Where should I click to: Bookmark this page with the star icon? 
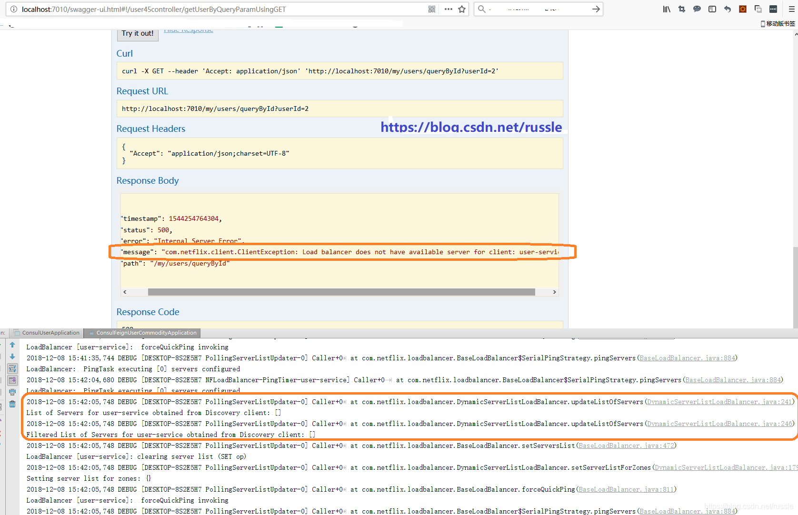(462, 9)
